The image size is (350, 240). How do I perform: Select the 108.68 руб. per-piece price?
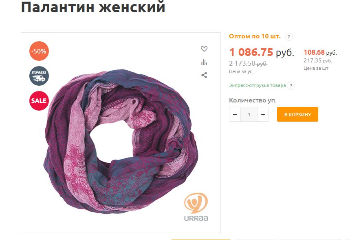(x=320, y=52)
